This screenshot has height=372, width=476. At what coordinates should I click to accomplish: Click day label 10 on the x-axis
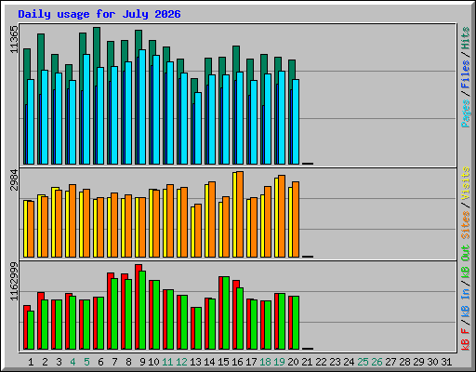pyautogui.click(x=153, y=362)
